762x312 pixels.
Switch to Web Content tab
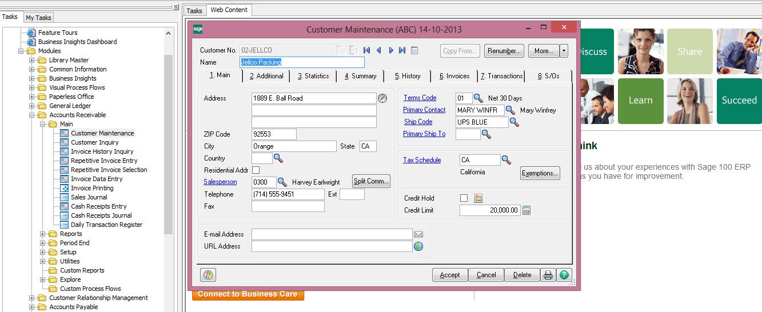tap(229, 10)
